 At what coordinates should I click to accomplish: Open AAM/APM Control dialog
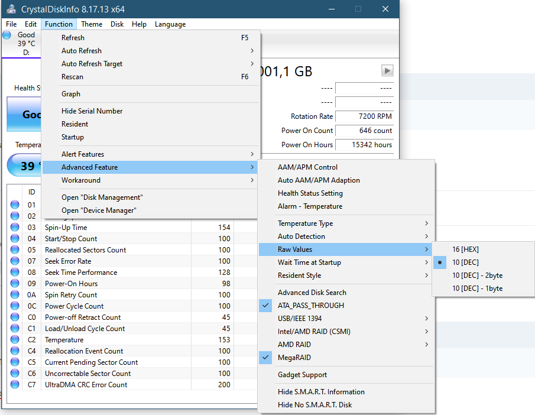[x=346, y=167]
